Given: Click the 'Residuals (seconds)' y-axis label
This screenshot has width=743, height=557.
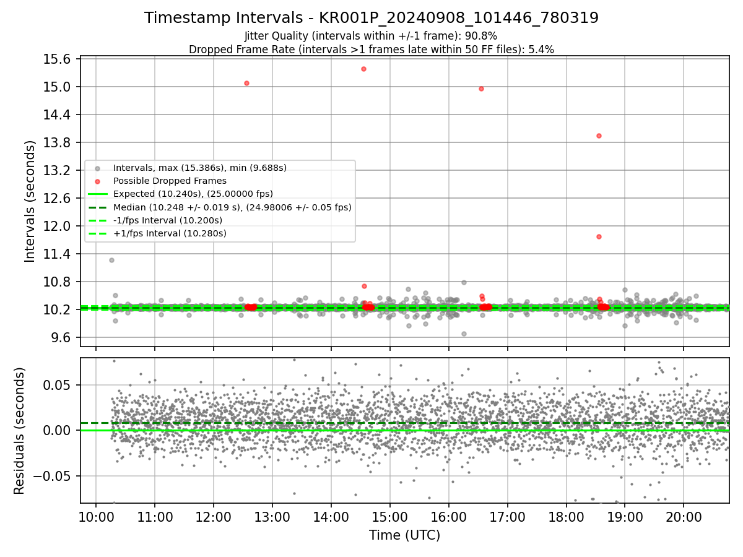Looking at the screenshot, I should (19, 431).
